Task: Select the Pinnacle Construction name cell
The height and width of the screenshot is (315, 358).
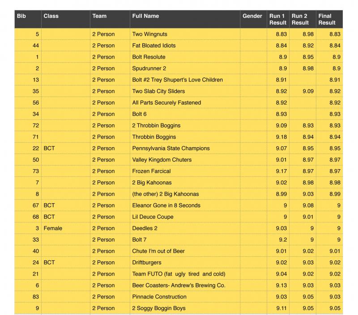Action: [185, 297]
